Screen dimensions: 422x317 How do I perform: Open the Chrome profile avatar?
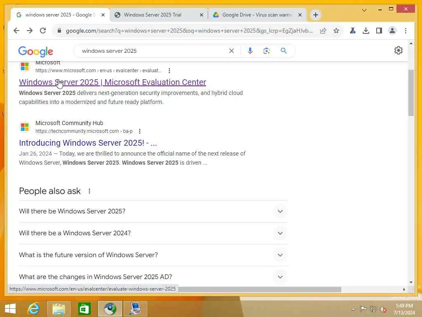coord(392,31)
